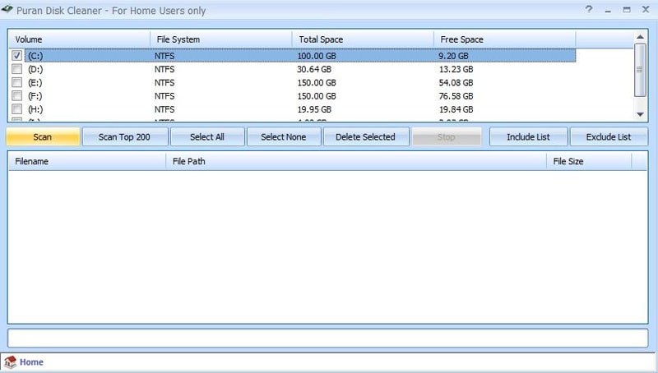Select the (C:) volume row label

(35, 56)
